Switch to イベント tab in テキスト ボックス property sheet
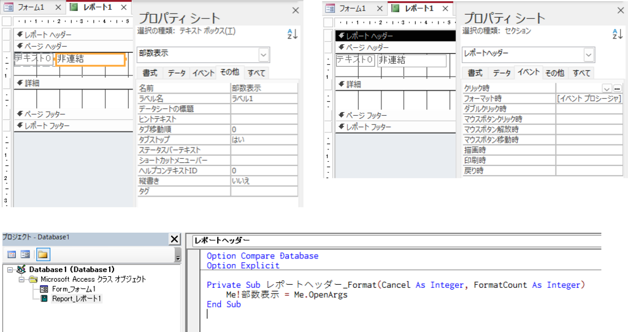This screenshot has width=628, height=332. point(203,74)
